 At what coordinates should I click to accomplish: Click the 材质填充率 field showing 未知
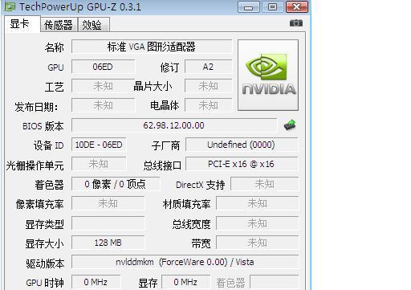(257, 203)
